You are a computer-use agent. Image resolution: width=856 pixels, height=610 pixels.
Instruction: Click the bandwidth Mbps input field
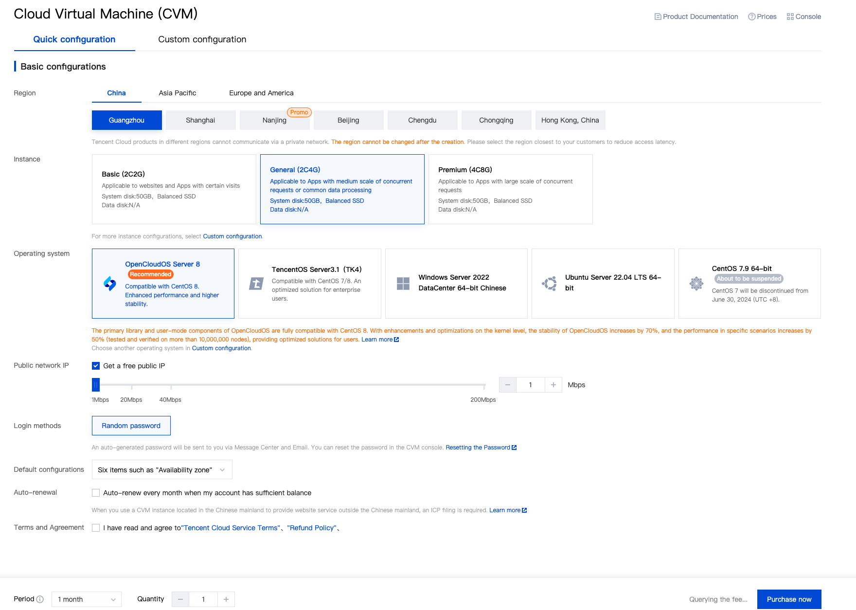[531, 385]
